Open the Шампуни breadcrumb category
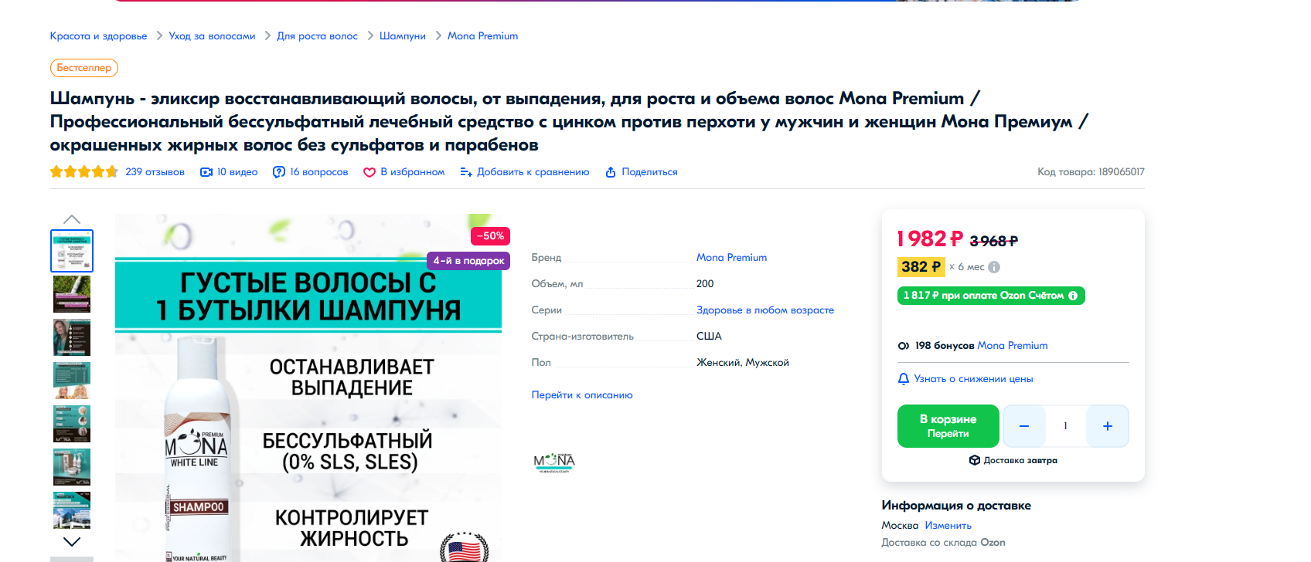Image resolution: width=1311 pixels, height=562 pixels. click(x=403, y=36)
